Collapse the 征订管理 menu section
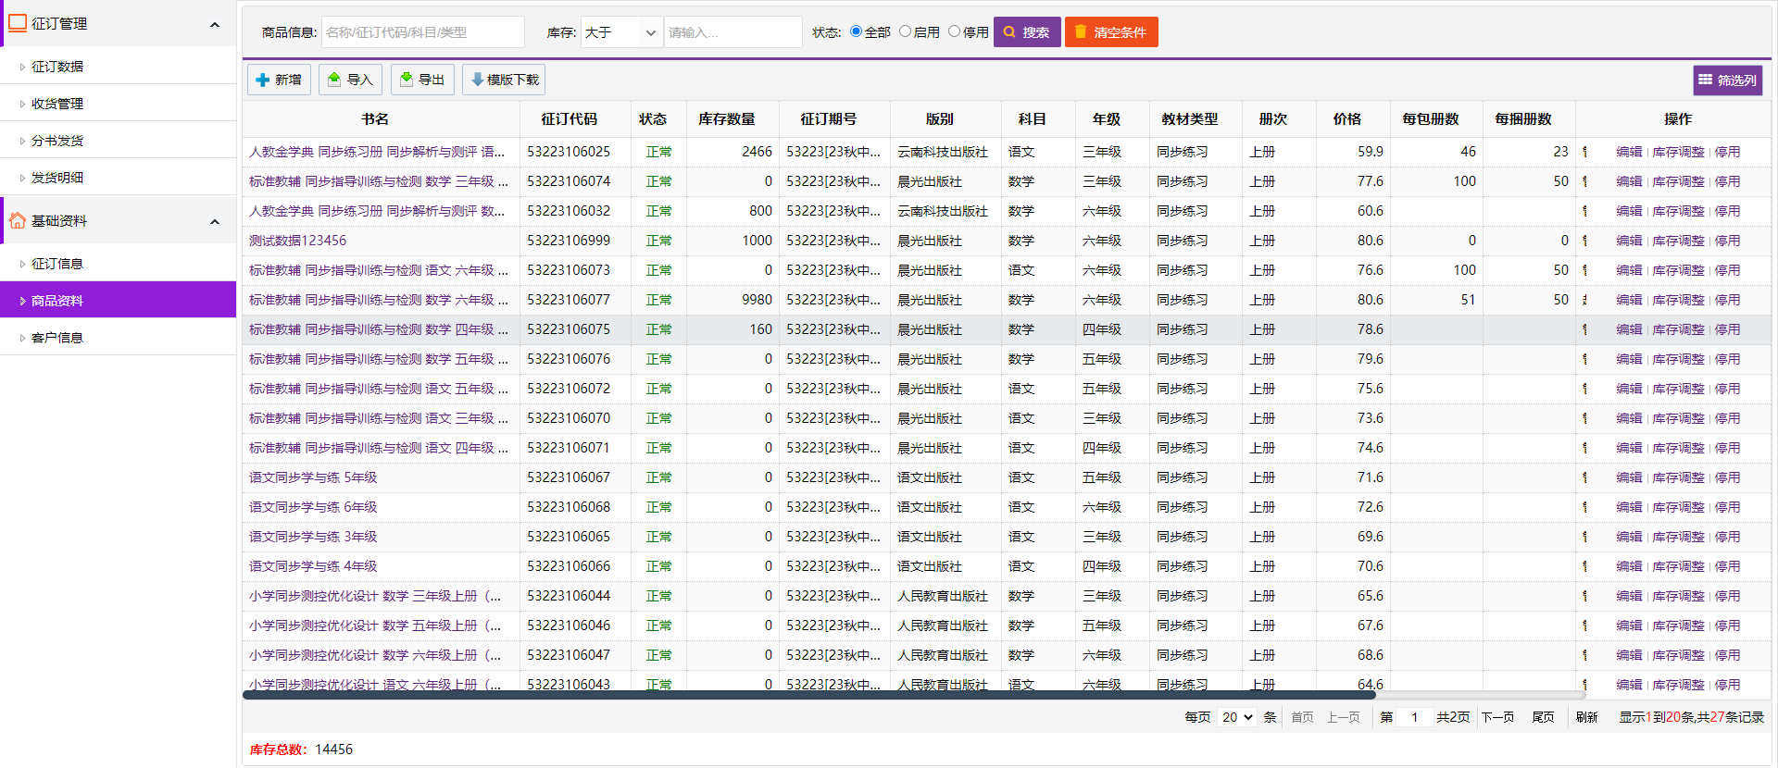 [215, 24]
